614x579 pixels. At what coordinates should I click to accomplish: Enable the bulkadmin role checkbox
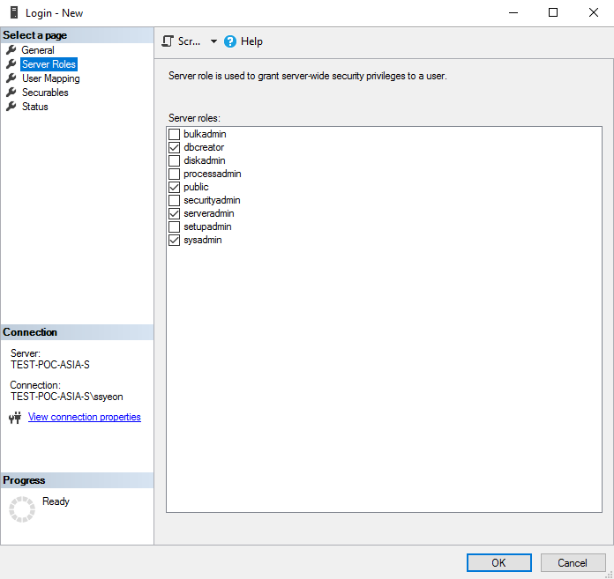click(x=174, y=134)
